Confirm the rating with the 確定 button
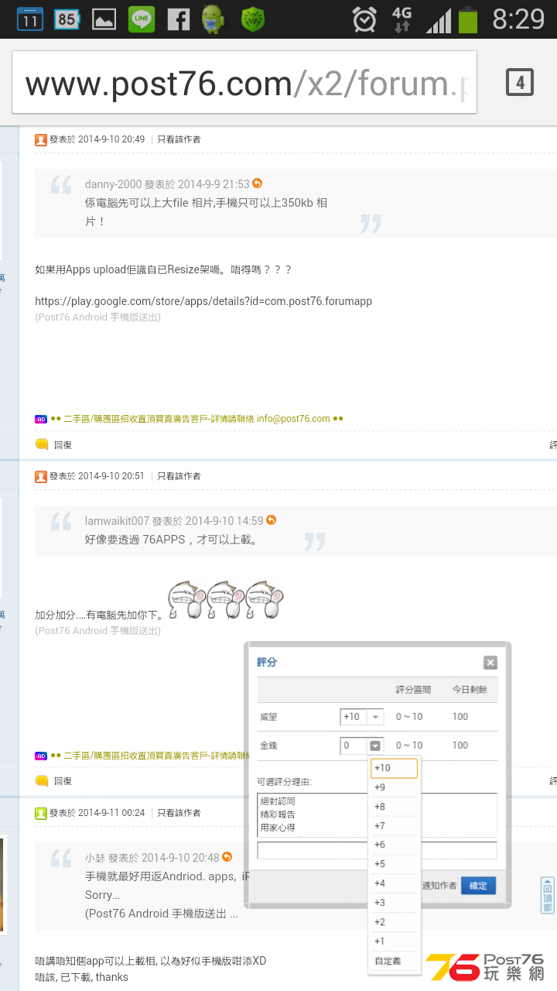The width and height of the screenshot is (557, 991). coord(478,886)
